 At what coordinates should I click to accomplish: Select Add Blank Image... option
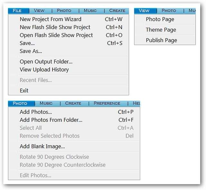(42, 146)
